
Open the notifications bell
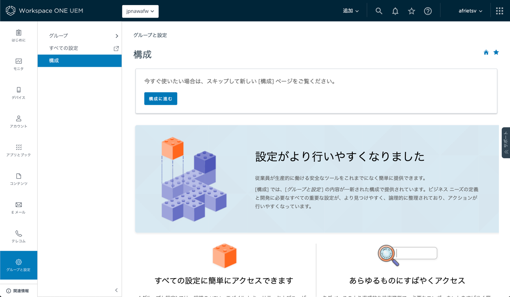click(395, 11)
